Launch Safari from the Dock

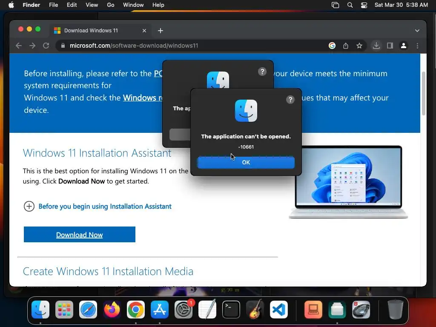point(88,310)
